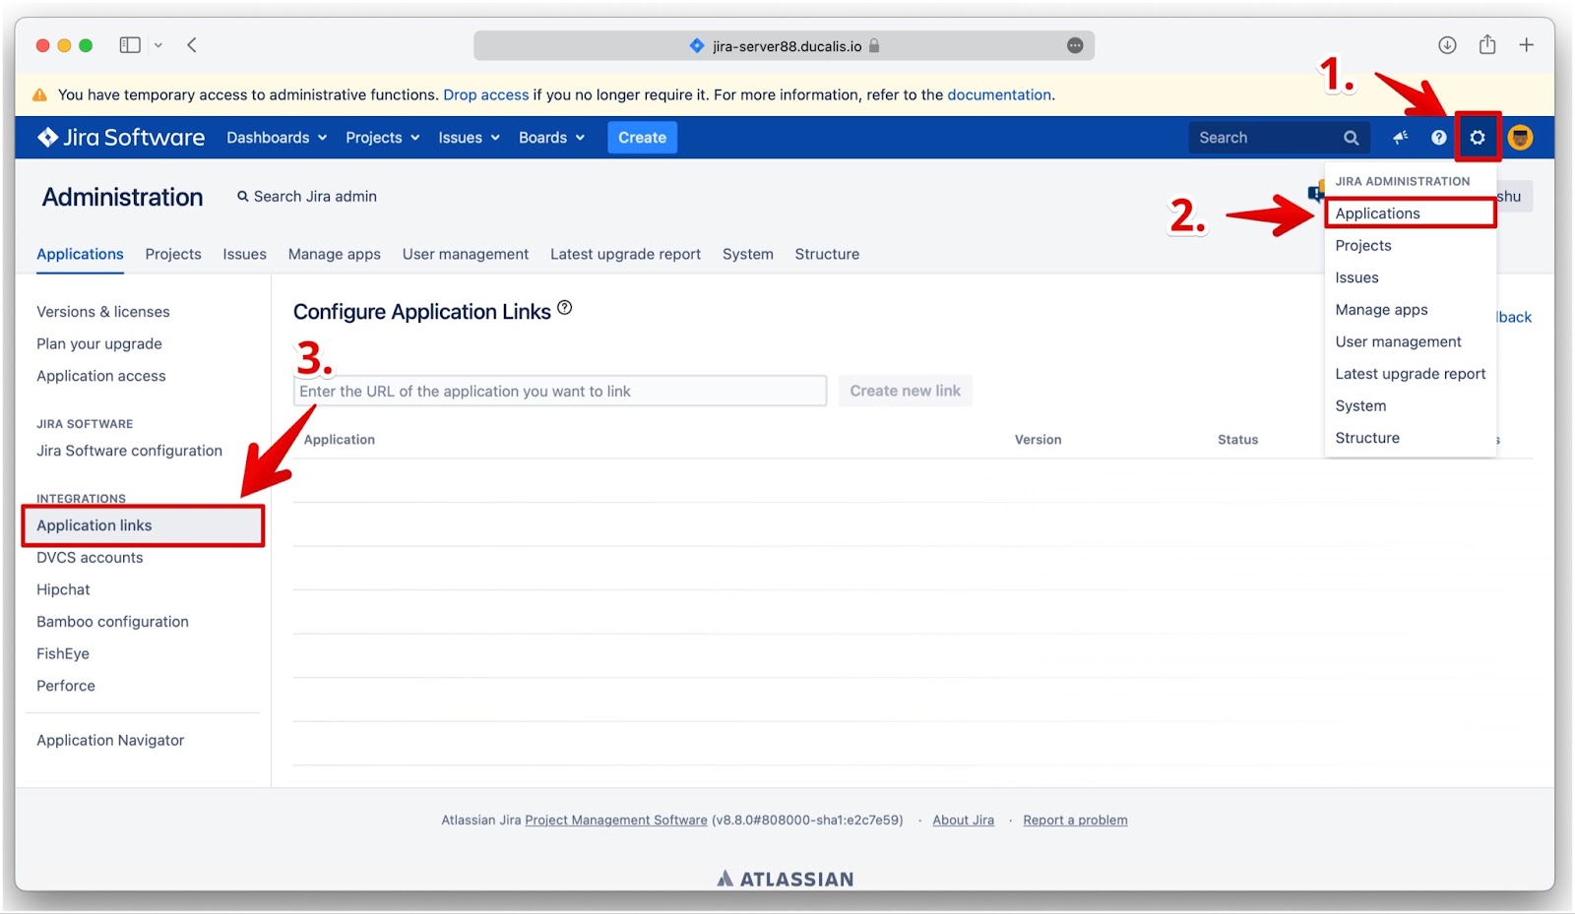Click the Safari share icon

pyautogui.click(x=1486, y=44)
